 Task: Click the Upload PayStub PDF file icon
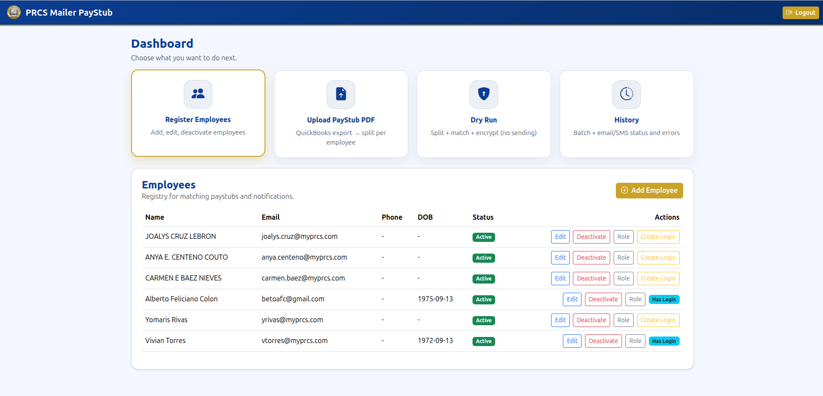[341, 94]
